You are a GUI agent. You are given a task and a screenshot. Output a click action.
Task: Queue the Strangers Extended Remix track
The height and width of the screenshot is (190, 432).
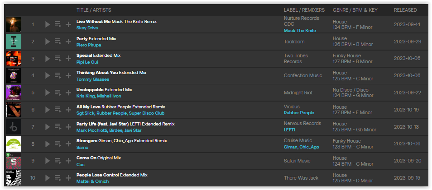pyautogui.click(x=58, y=144)
